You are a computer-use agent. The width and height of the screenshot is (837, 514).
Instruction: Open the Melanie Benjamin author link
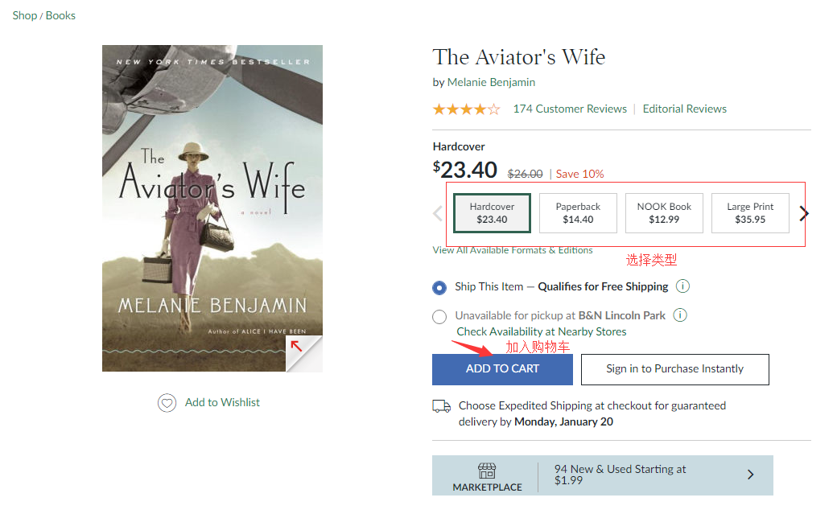coord(491,82)
